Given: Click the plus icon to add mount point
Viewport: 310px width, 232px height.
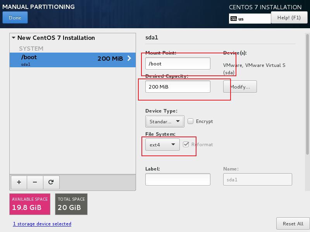Looking at the screenshot, I should (x=19, y=182).
